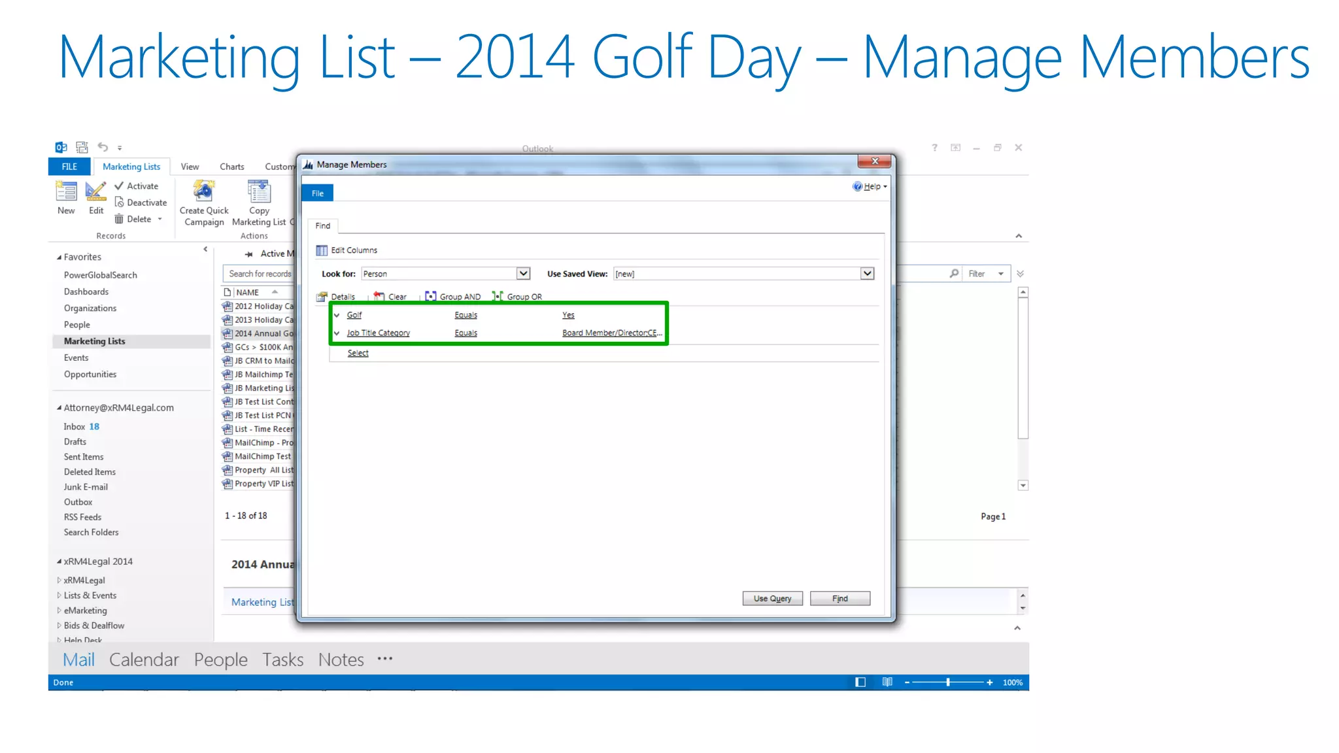Screen dimensions: 1339x753
Task: Open Dashboards in Favorites
Action: tap(86, 292)
